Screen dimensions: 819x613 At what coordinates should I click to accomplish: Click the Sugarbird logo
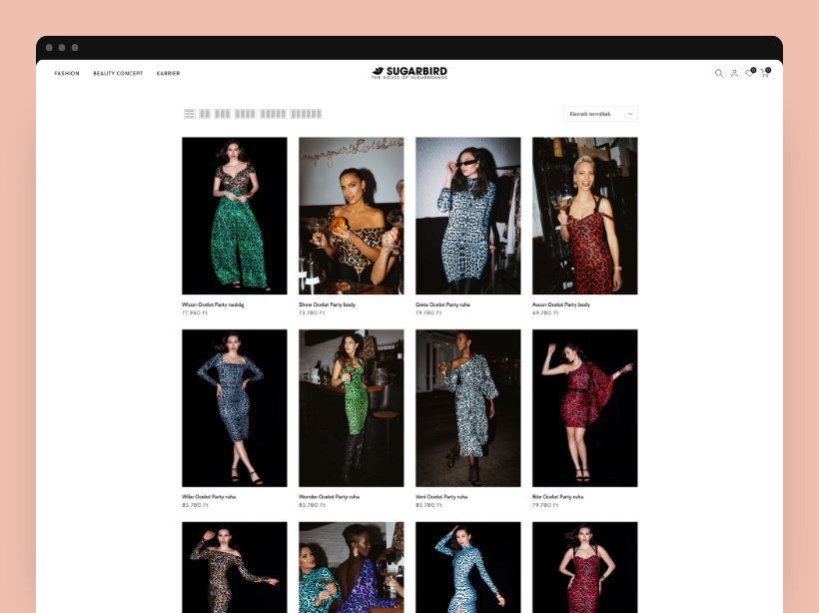[409, 72]
